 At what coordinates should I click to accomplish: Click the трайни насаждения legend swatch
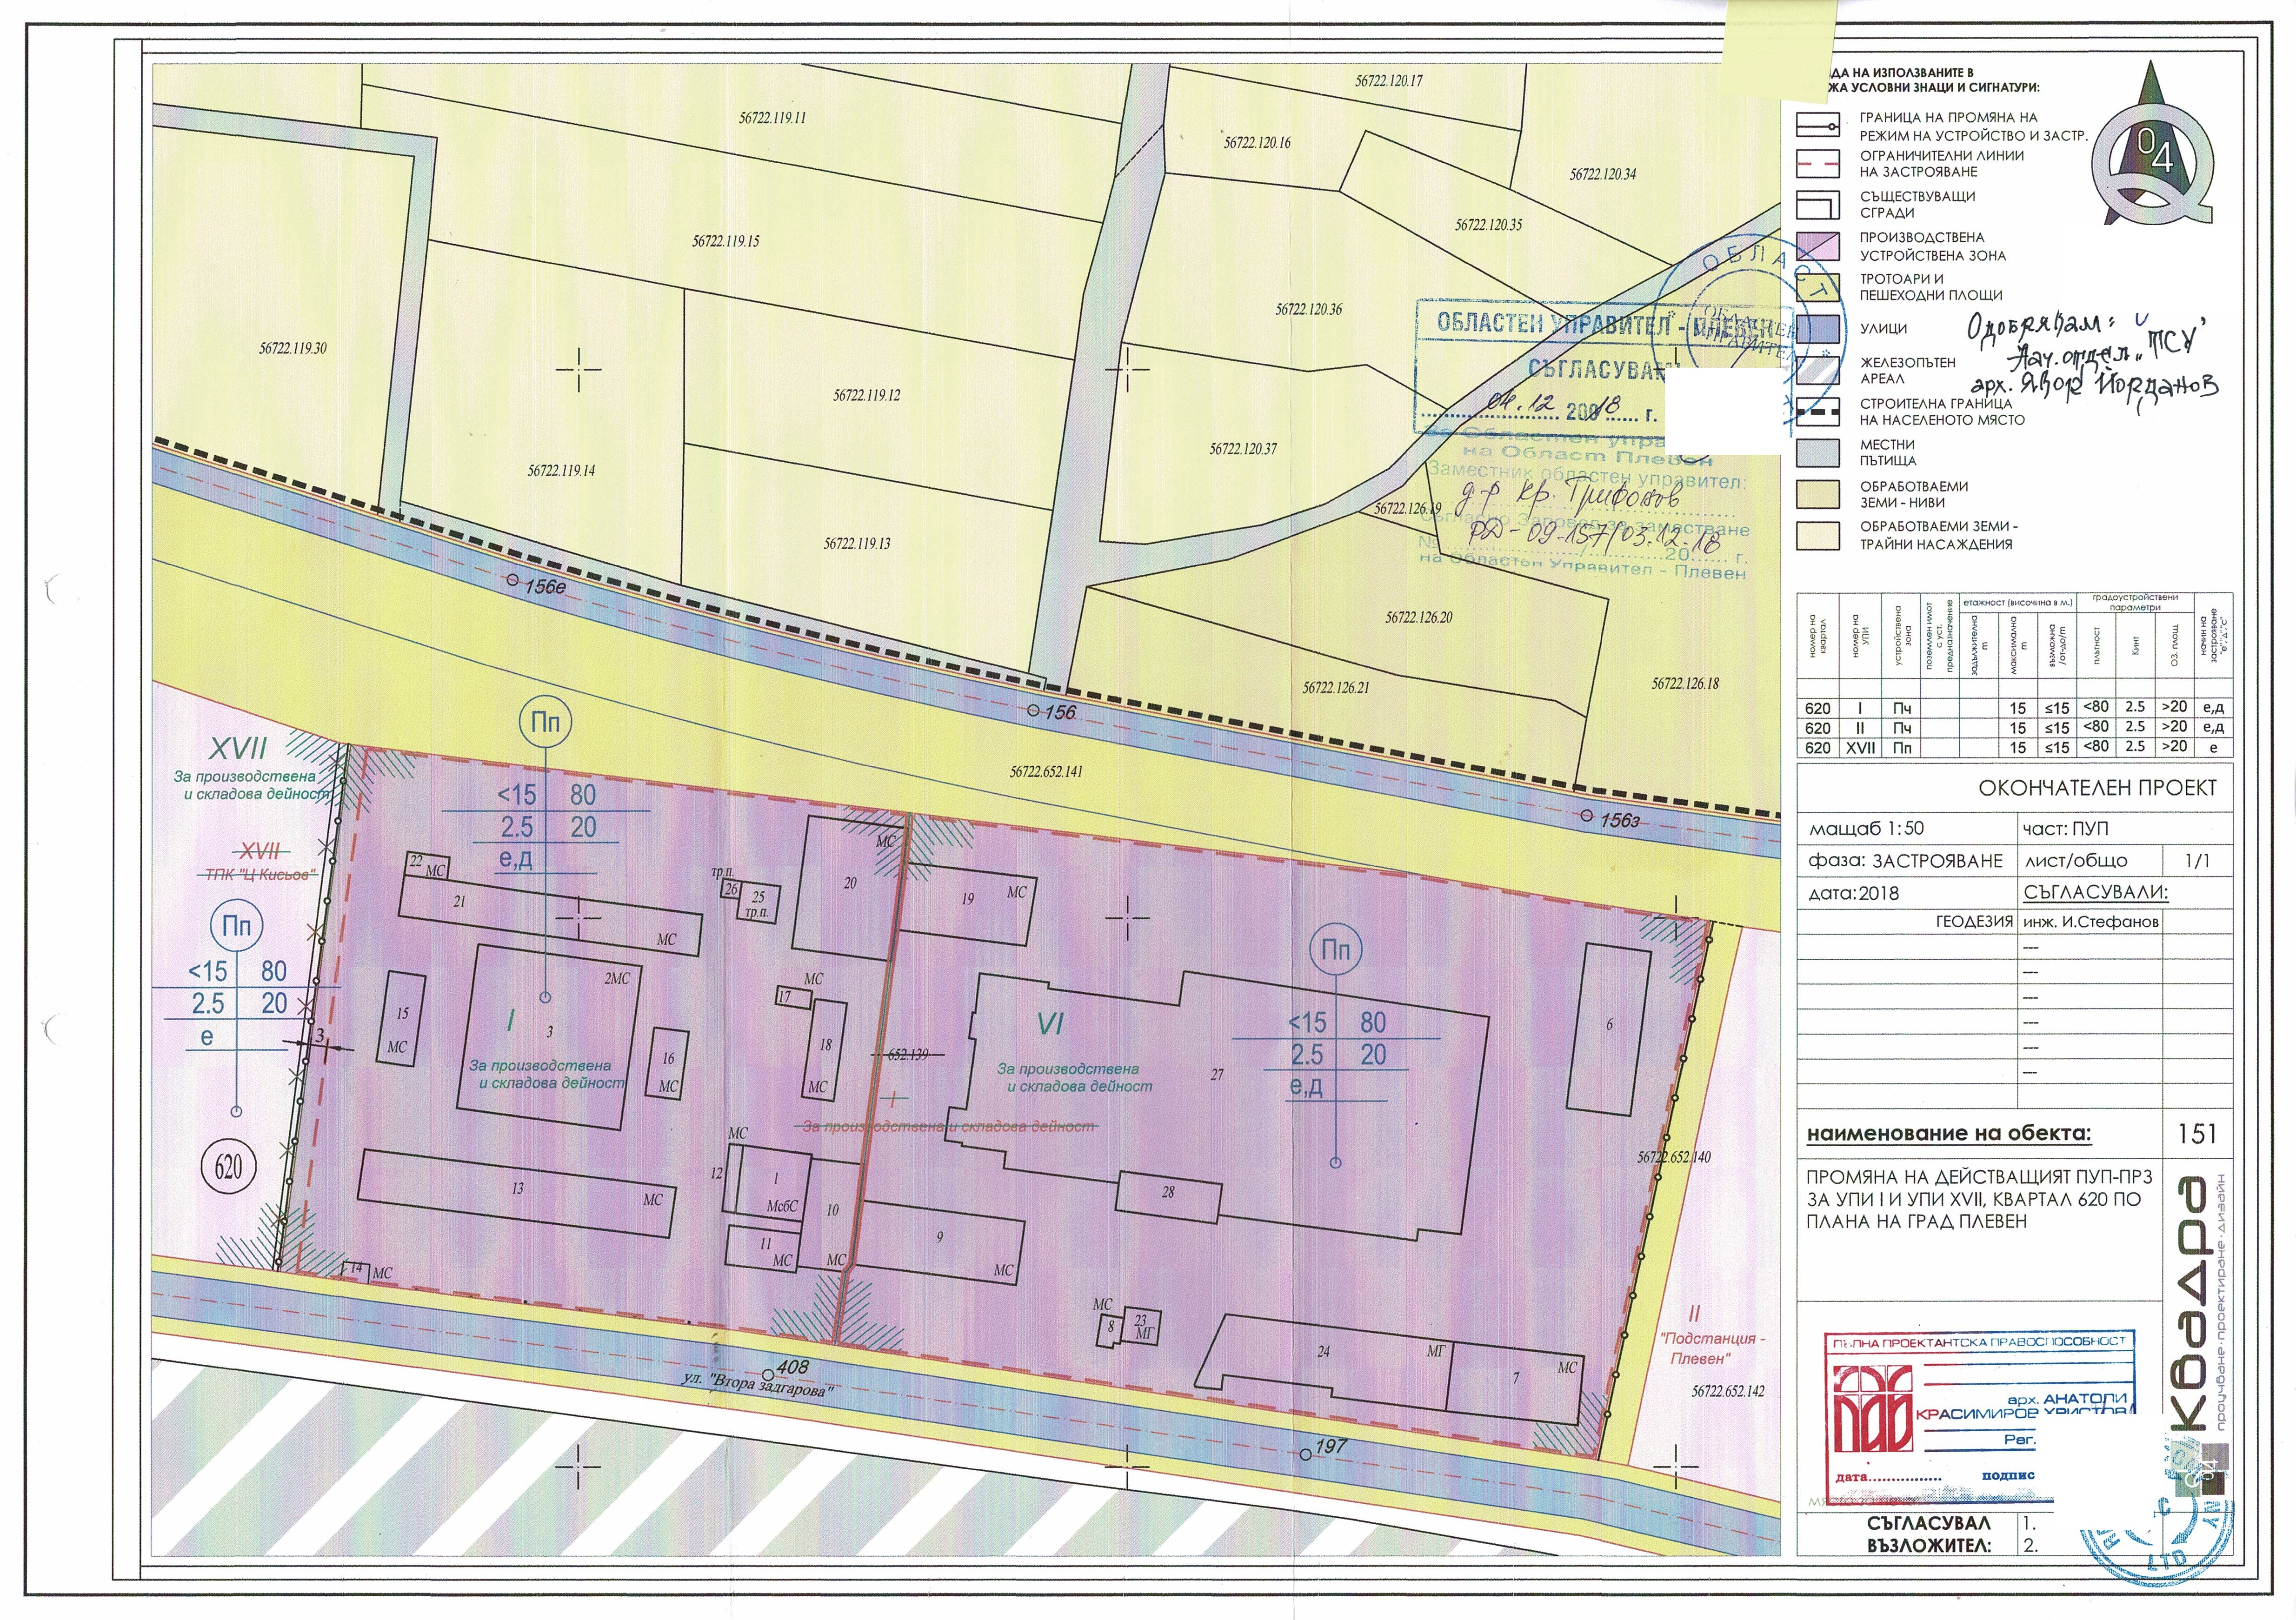point(1818,535)
